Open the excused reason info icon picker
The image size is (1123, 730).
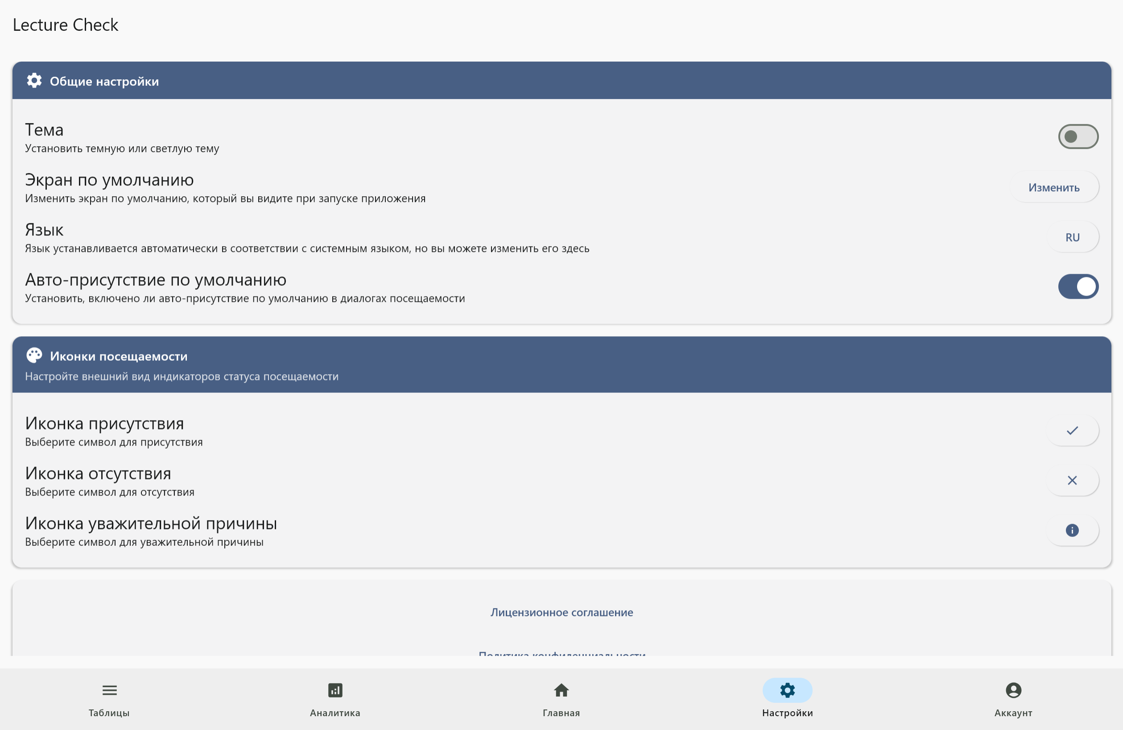(x=1072, y=530)
